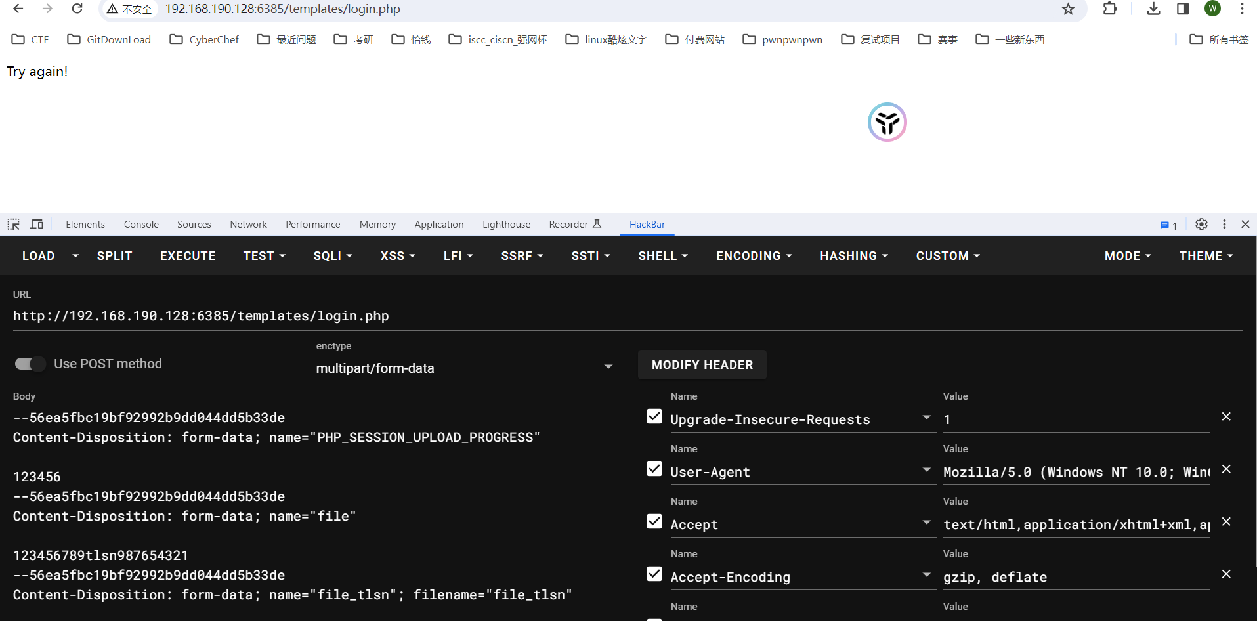The image size is (1257, 621).
Task: Remove the Accept-Encoding header row
Action: [1226, 574]
